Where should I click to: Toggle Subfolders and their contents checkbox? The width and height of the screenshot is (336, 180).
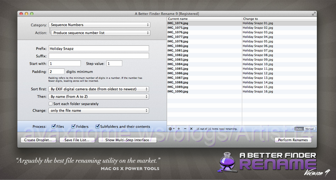(x=97, y=126)
